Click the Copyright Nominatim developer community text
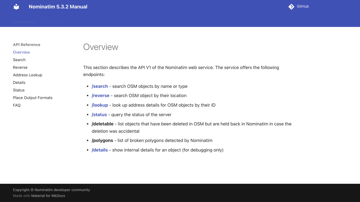Viewport: 360px width, 202px height. coord(51,190)
